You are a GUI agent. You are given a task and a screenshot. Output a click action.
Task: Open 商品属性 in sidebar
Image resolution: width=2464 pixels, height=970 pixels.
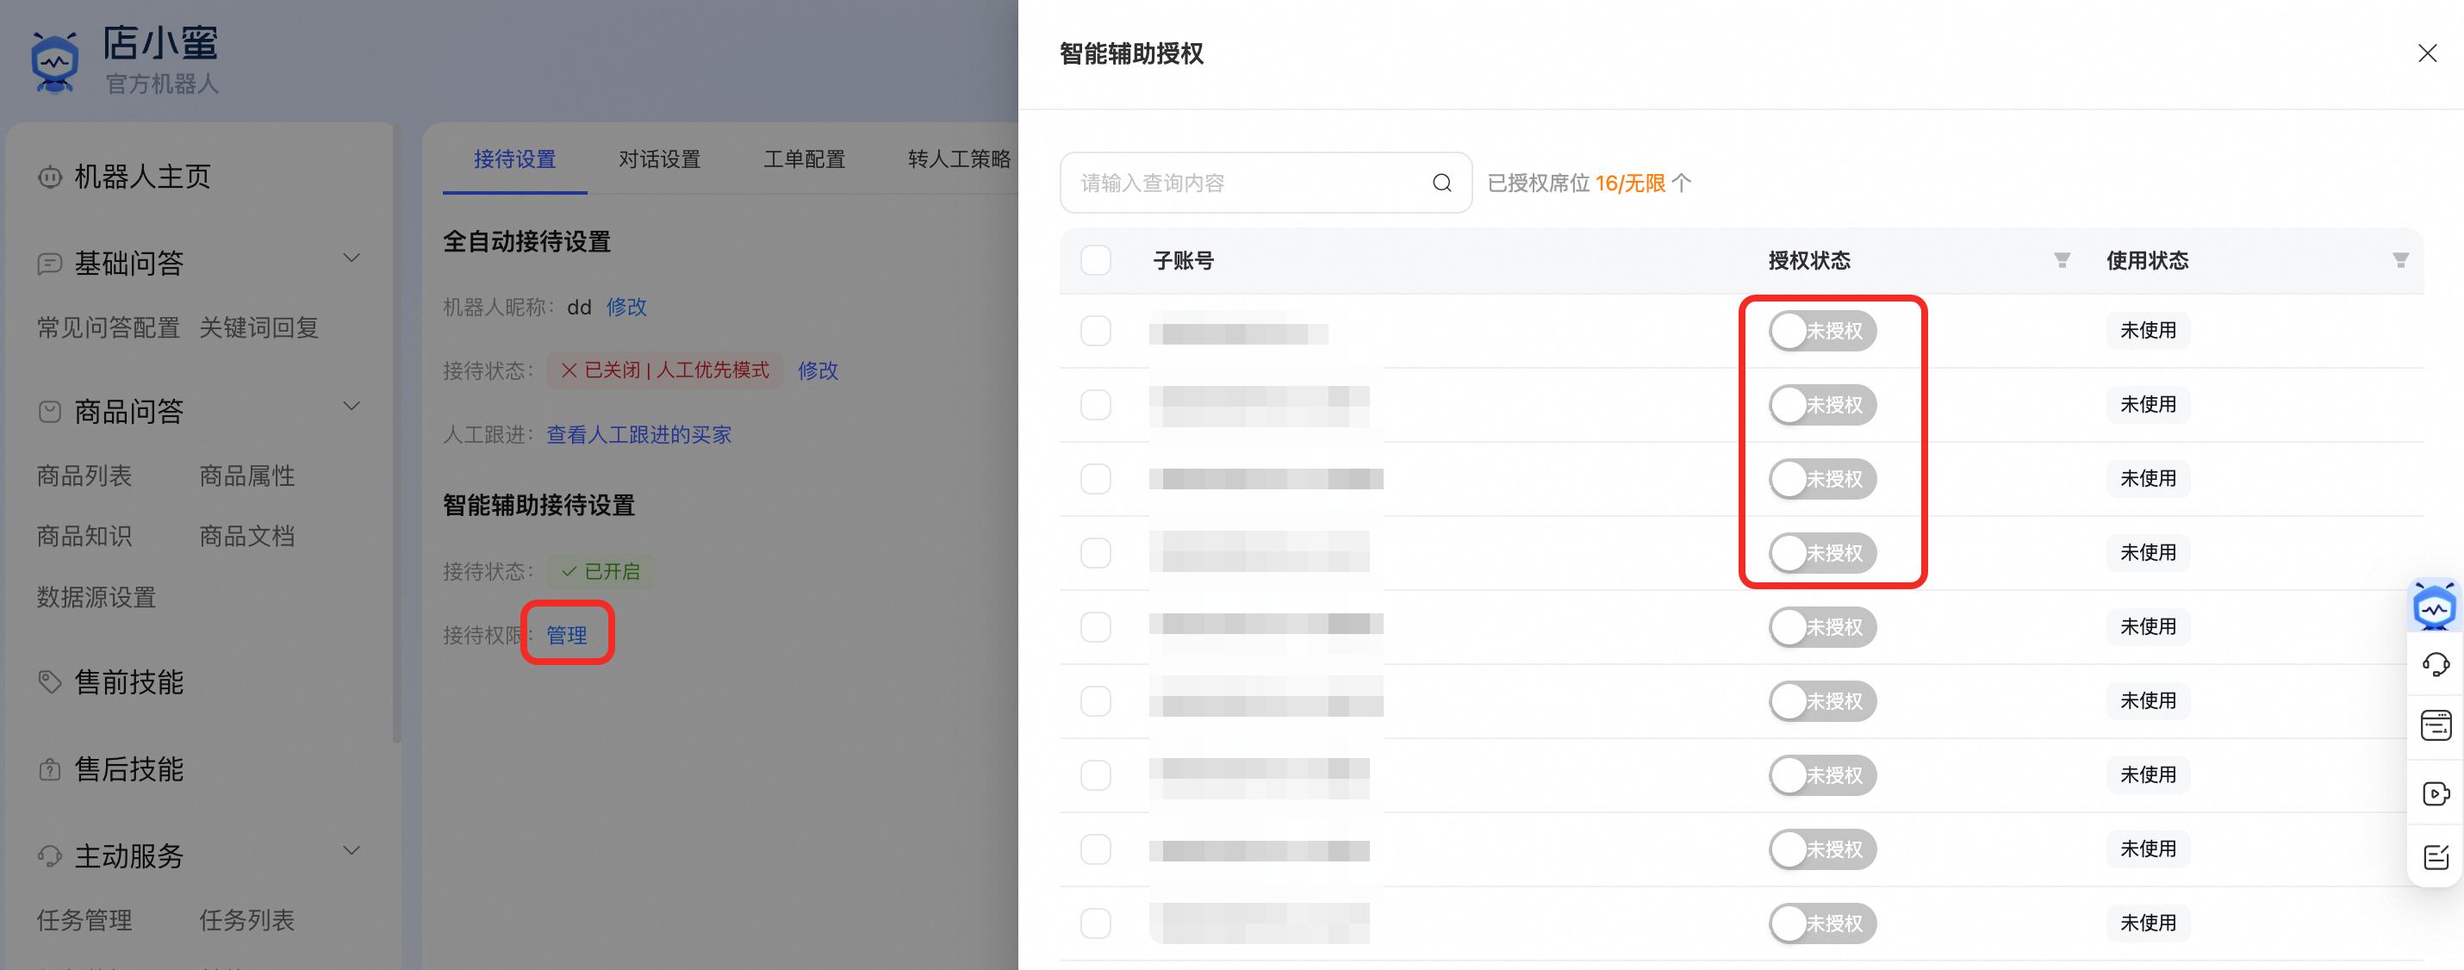246,476
